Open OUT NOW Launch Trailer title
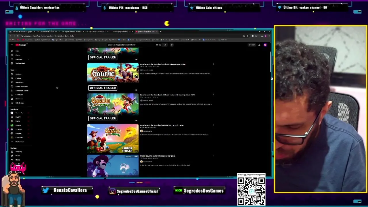Image resolution: width=368 pixels, height=207 pixels. click(162, 125)
